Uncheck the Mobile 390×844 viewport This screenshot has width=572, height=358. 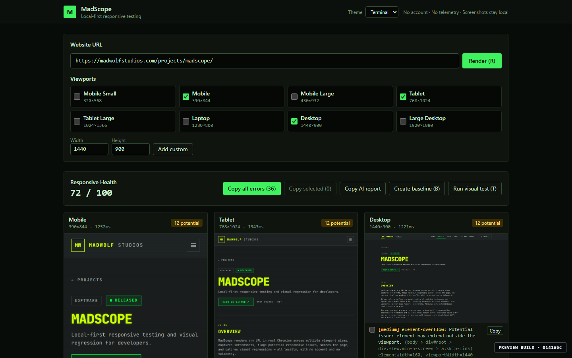(186, 97)
